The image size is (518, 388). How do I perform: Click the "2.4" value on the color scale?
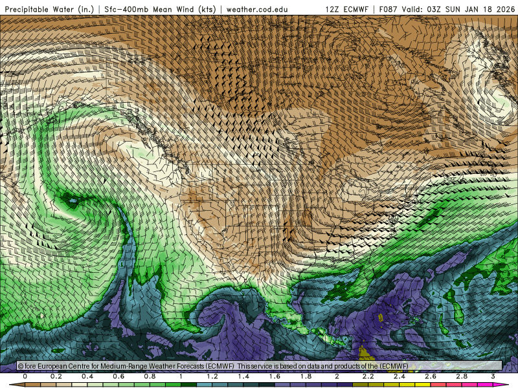400,376
